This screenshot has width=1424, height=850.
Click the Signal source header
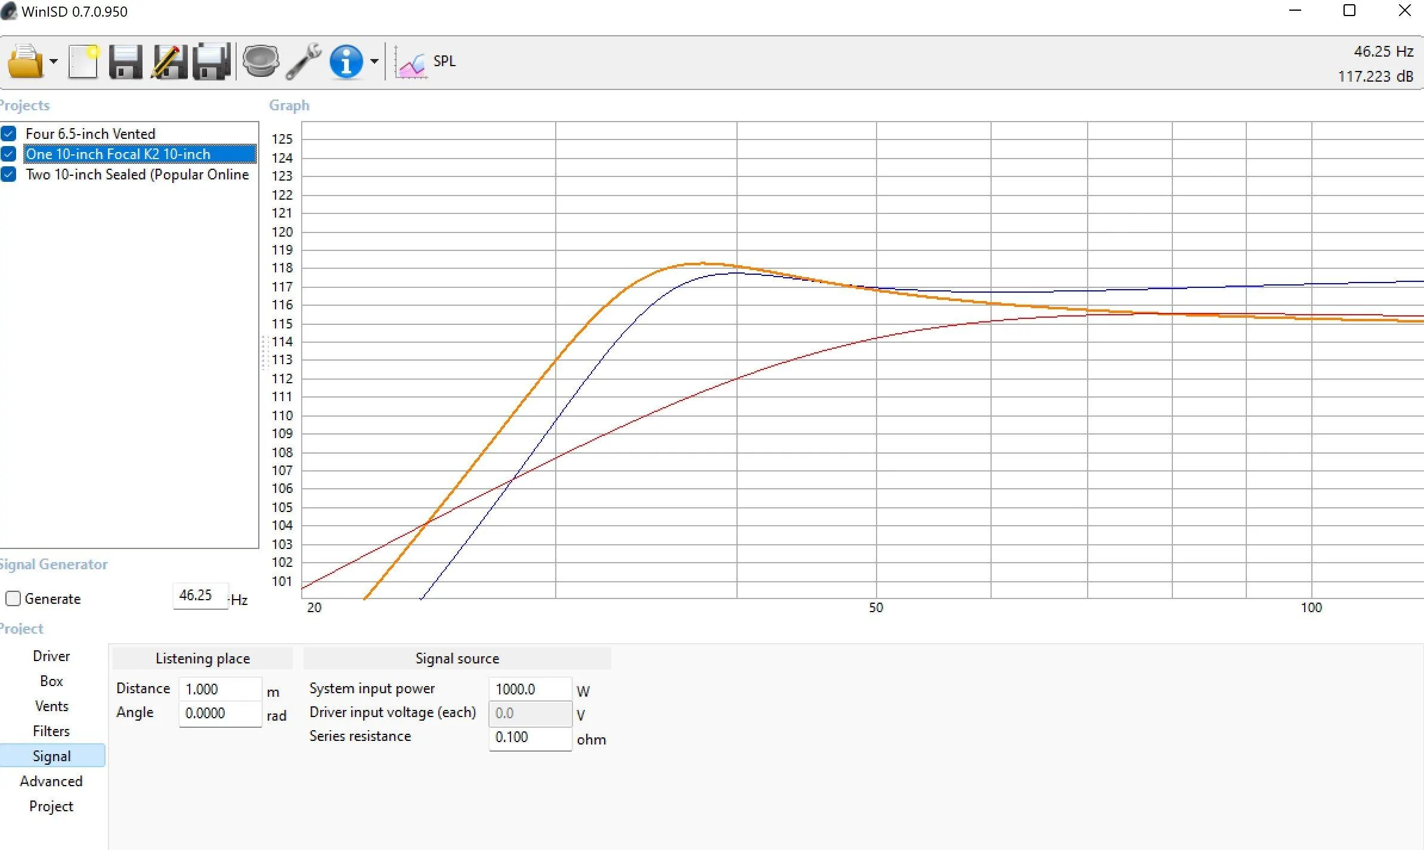[x=457, y=658]
